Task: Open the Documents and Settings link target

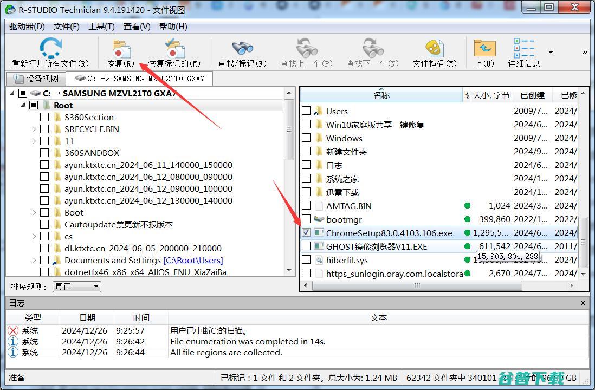Action: point(193,260)
